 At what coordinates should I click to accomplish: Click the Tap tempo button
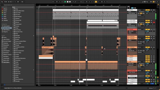coord(2,2)
